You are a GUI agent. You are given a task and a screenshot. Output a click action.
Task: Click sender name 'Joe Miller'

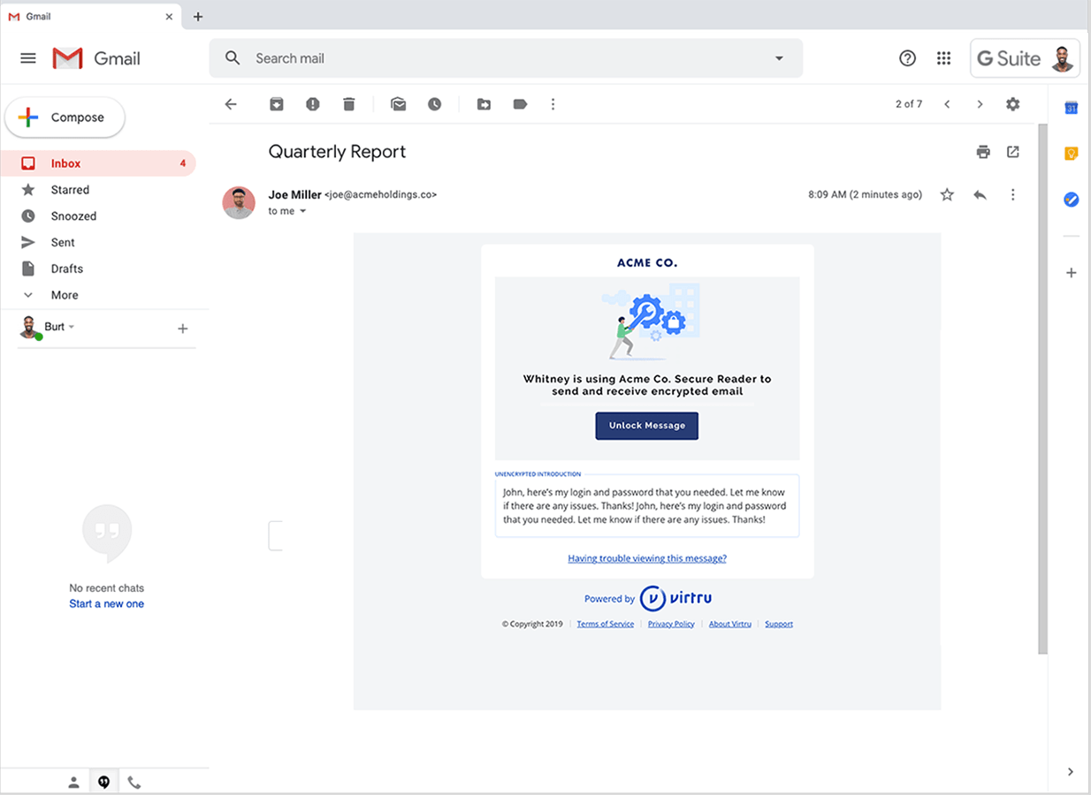pyautogui.click(x=295, y=194)
